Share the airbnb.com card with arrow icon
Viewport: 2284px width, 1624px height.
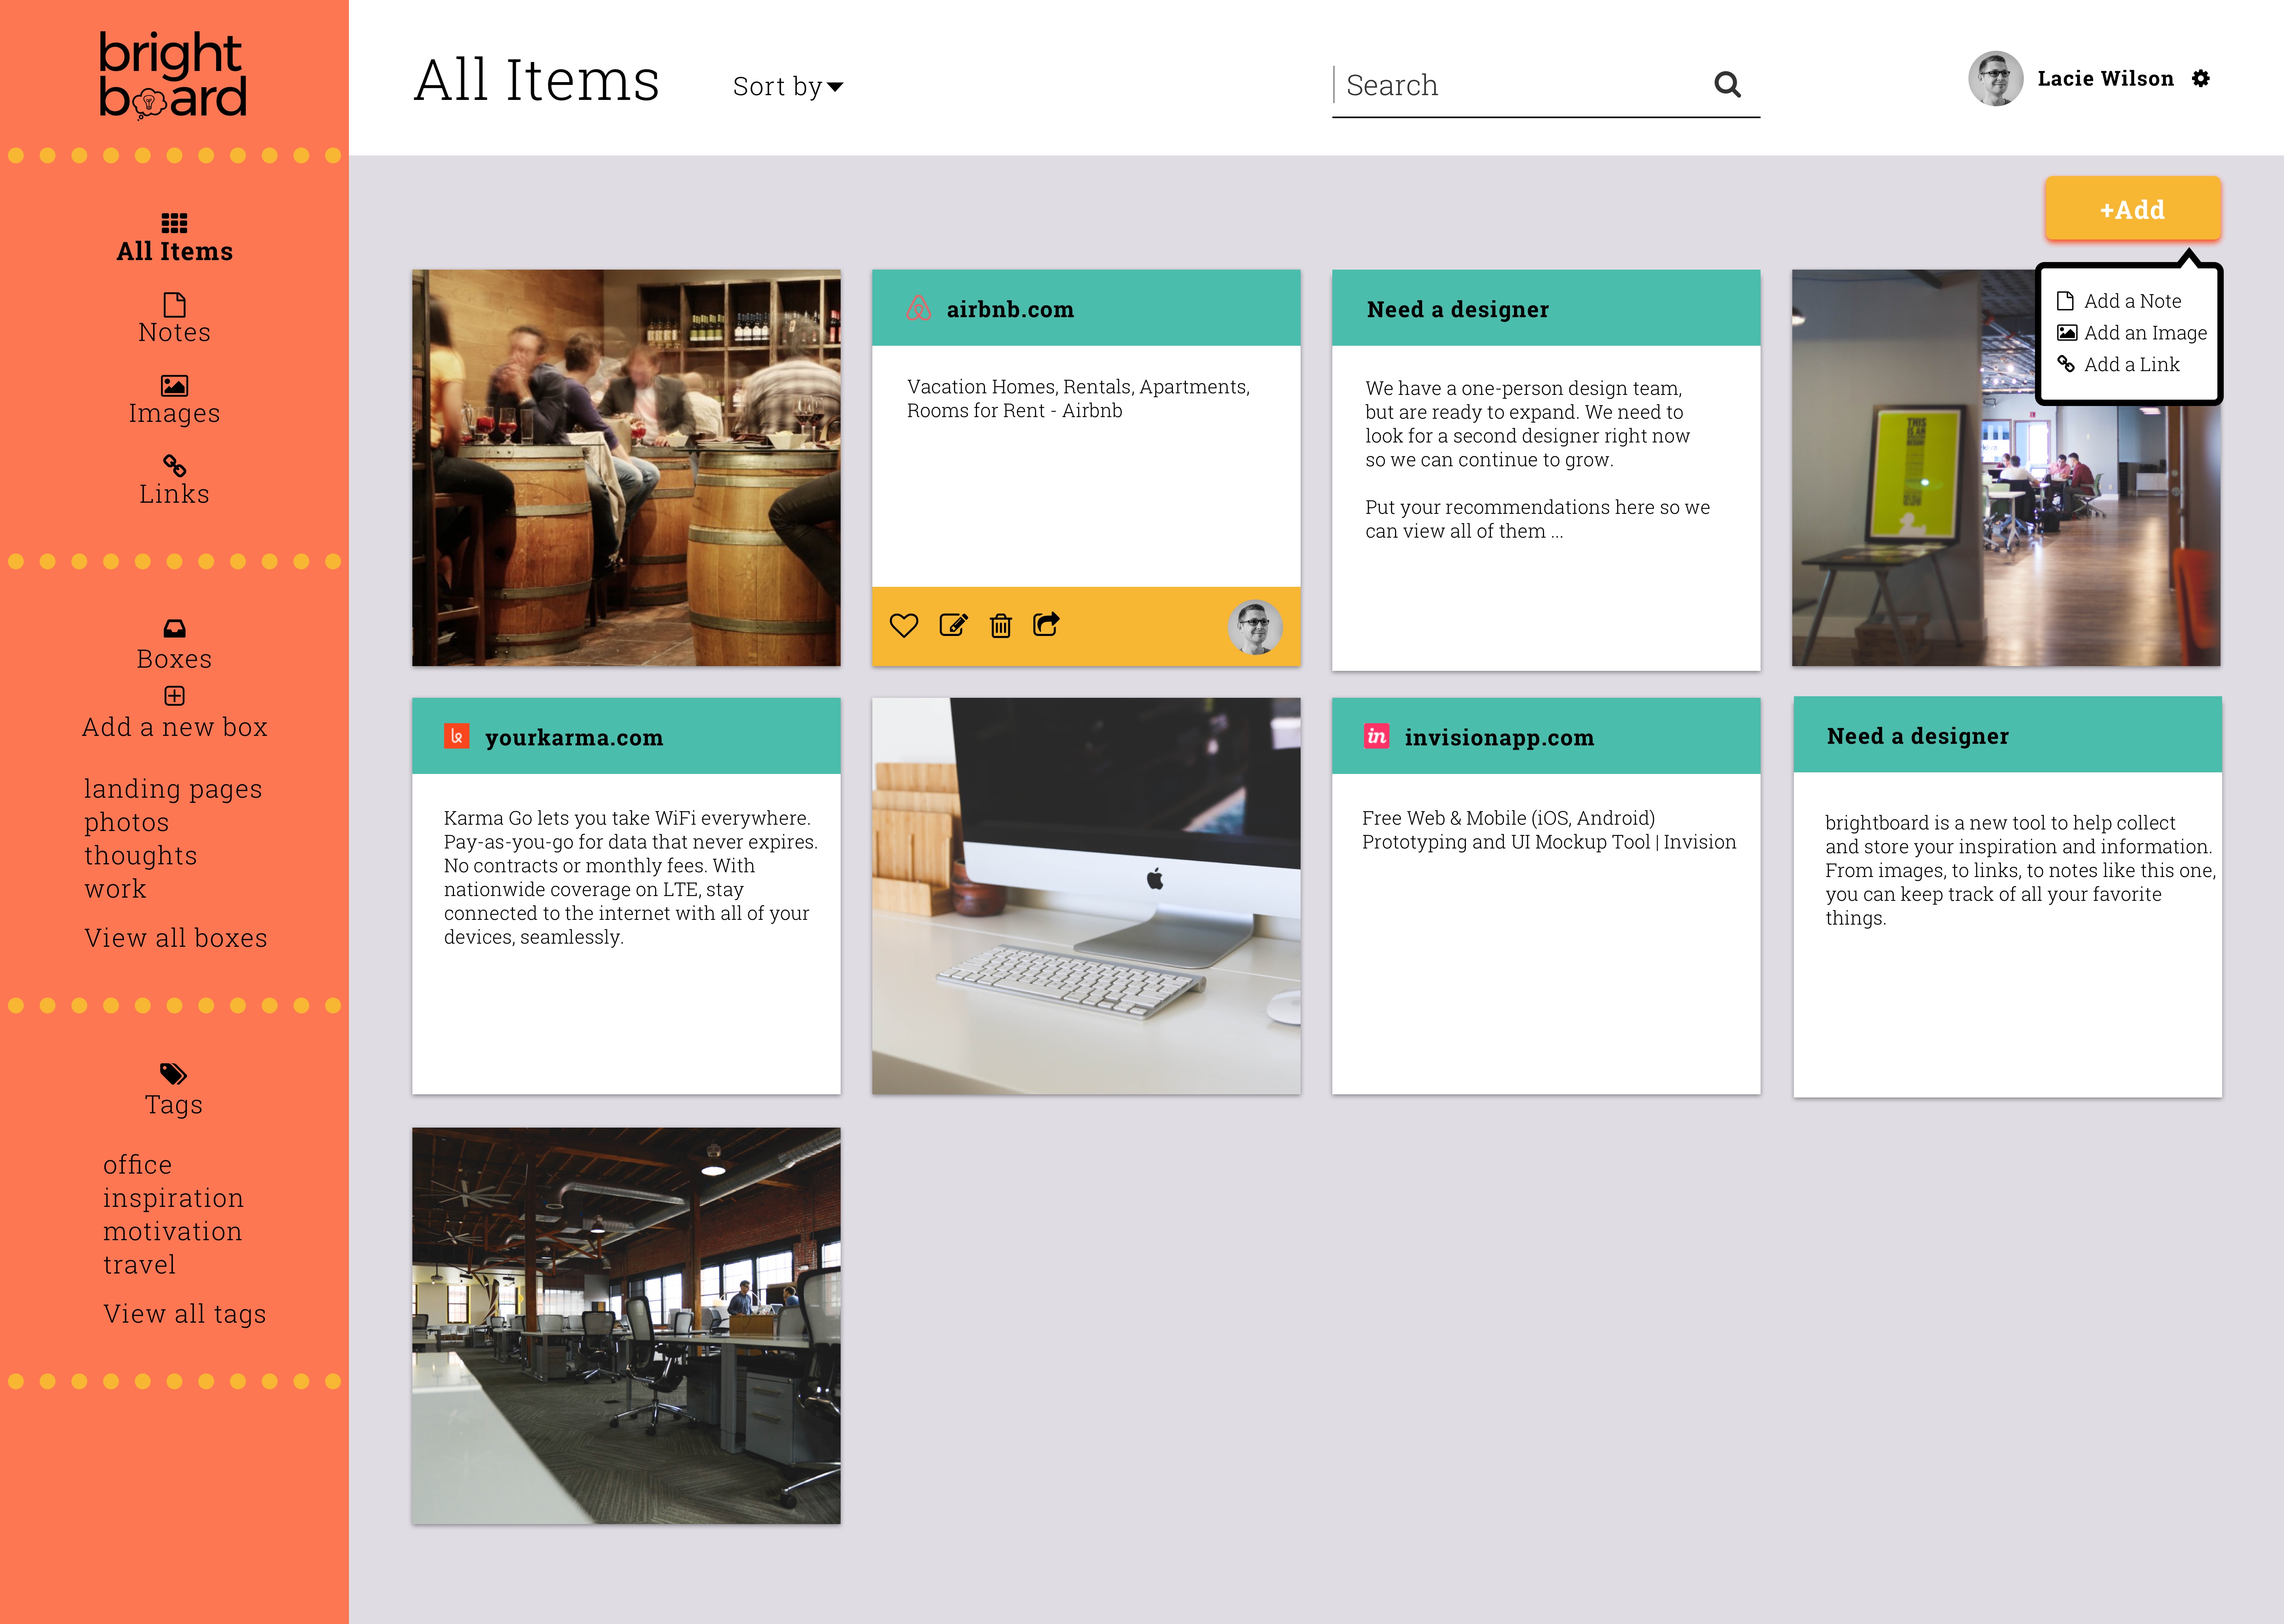[1046, 624]
